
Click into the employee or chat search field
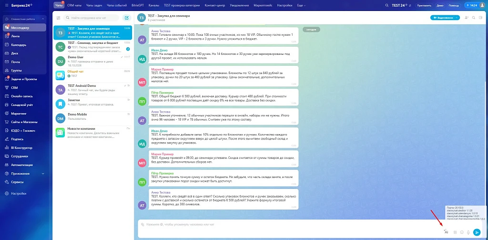click(91, 18)
